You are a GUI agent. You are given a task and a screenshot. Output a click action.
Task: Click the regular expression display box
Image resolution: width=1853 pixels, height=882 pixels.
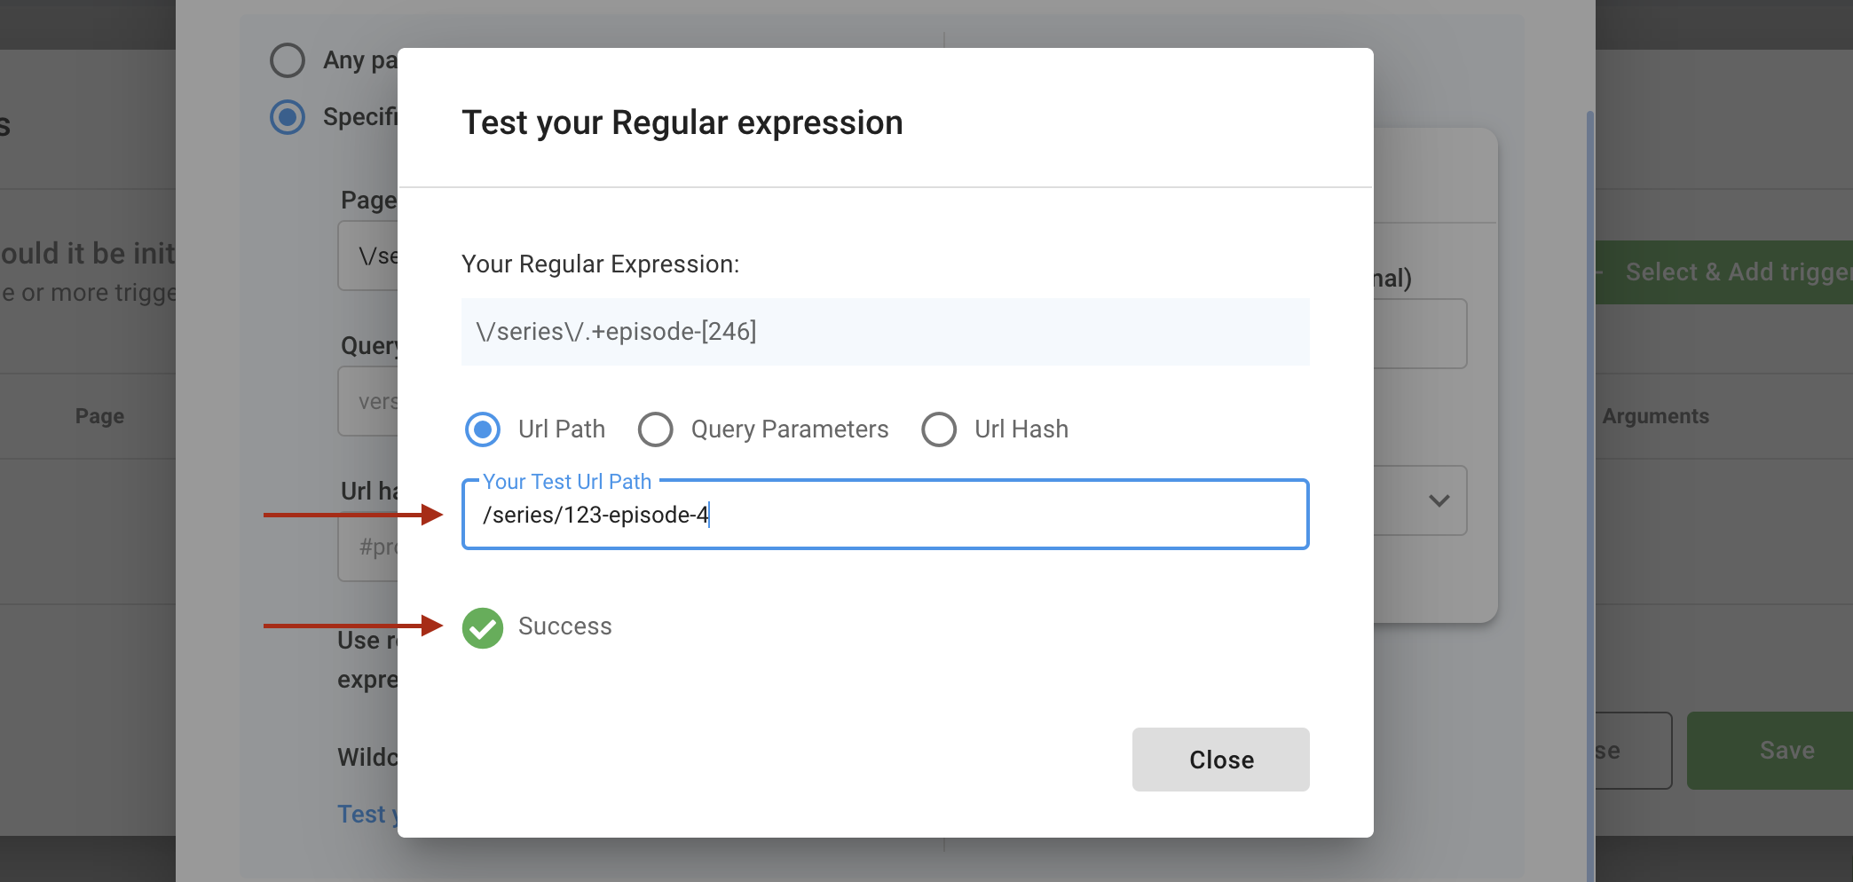pyautogui.click(x=886, y=332)
